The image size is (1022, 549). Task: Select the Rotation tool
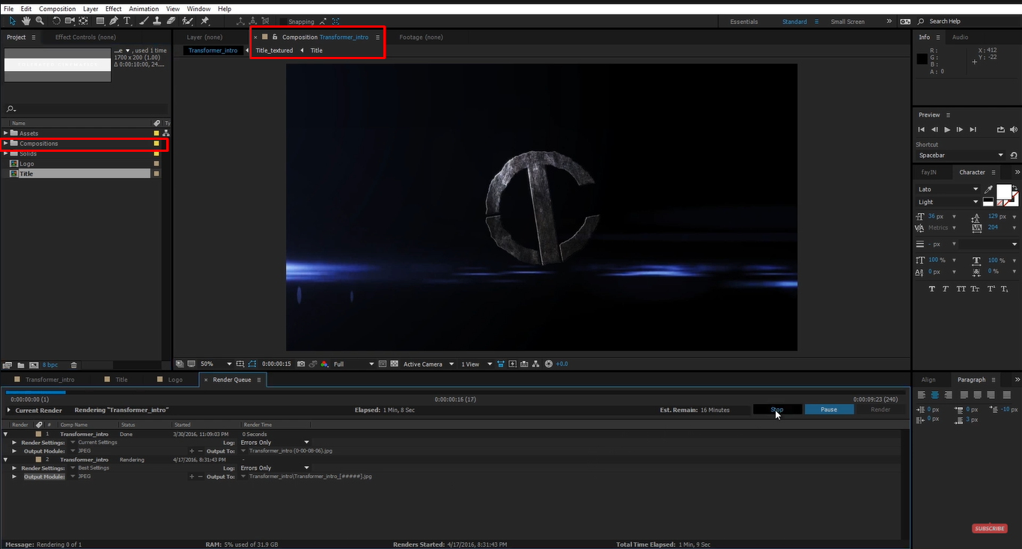(57, 21)
